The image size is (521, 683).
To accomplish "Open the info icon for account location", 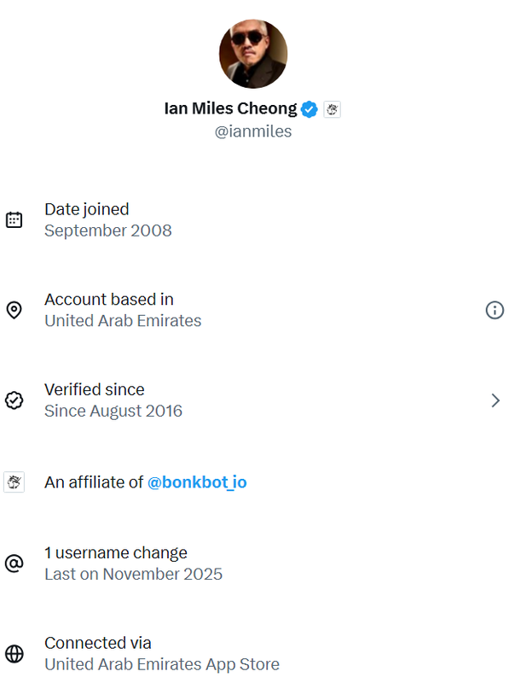I will [x=495, y=310].
